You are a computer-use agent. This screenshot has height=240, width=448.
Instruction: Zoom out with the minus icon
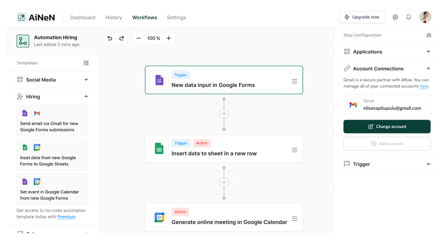(x=139, y=38)
